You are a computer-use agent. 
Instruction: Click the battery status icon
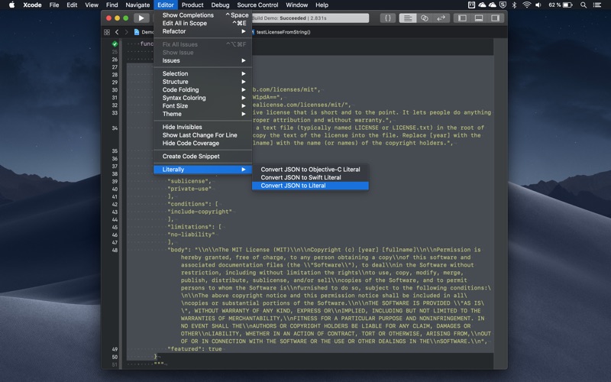coord(567,5)
